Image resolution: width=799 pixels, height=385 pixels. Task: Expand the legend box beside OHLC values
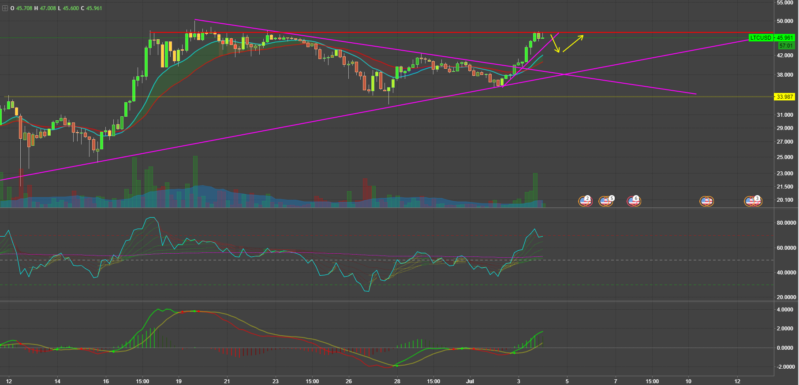tap(5, 8)
